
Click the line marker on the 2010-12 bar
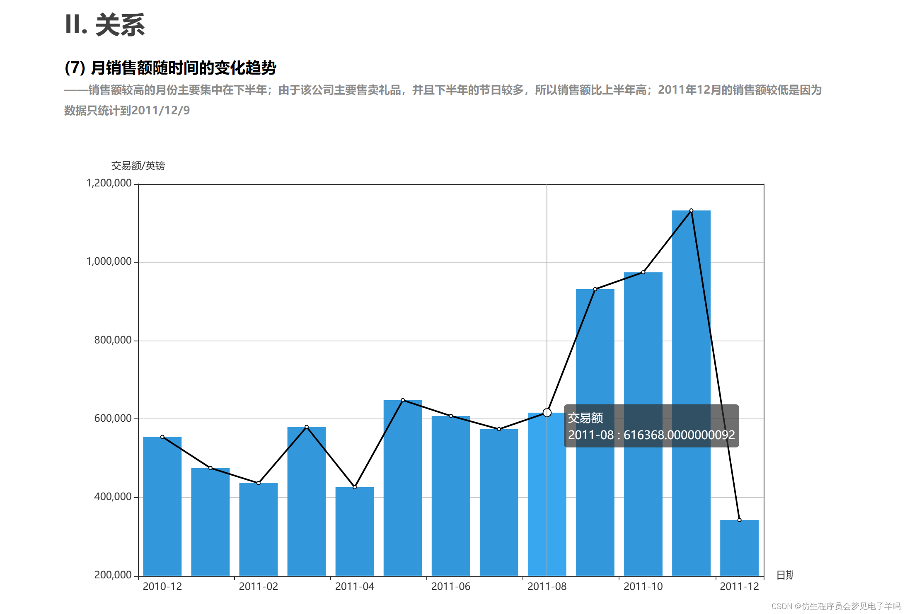162,437
